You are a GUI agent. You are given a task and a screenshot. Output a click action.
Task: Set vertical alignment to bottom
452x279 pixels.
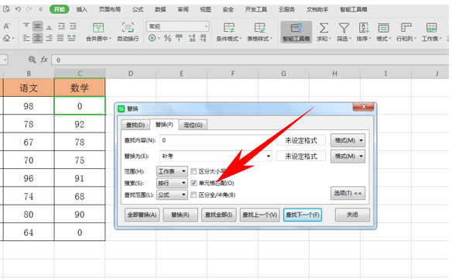click(x=49, y=26)
